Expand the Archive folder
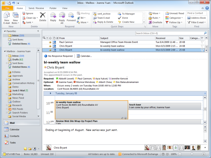Screen dimensions: 211x158 click(x=6, y=79)
